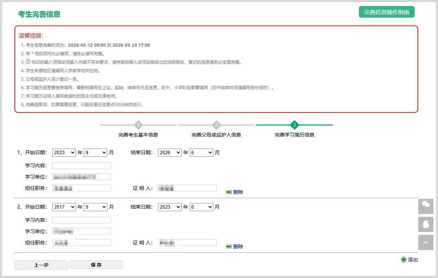Open record 2 end month dropdown (6)
Image resolution: width=438 pixels, height=278 pixels.
(201, 207)
